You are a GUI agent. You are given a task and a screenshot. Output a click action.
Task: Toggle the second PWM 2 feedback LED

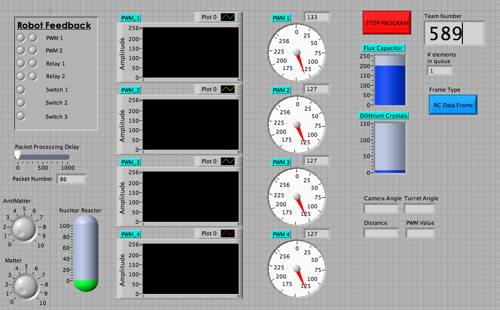coord(33,50)
